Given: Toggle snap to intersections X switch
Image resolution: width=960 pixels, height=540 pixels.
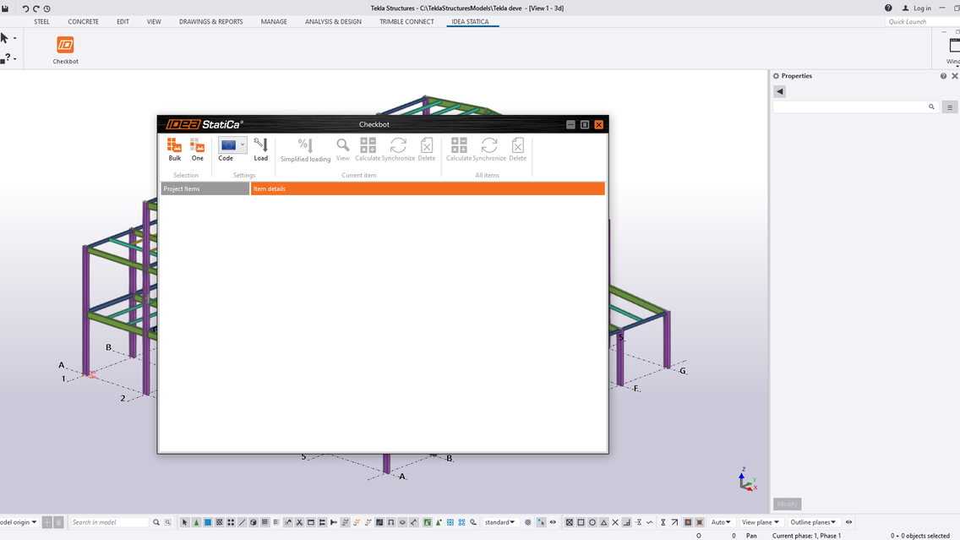Looking at the screenshot, I should coord(615,522).
